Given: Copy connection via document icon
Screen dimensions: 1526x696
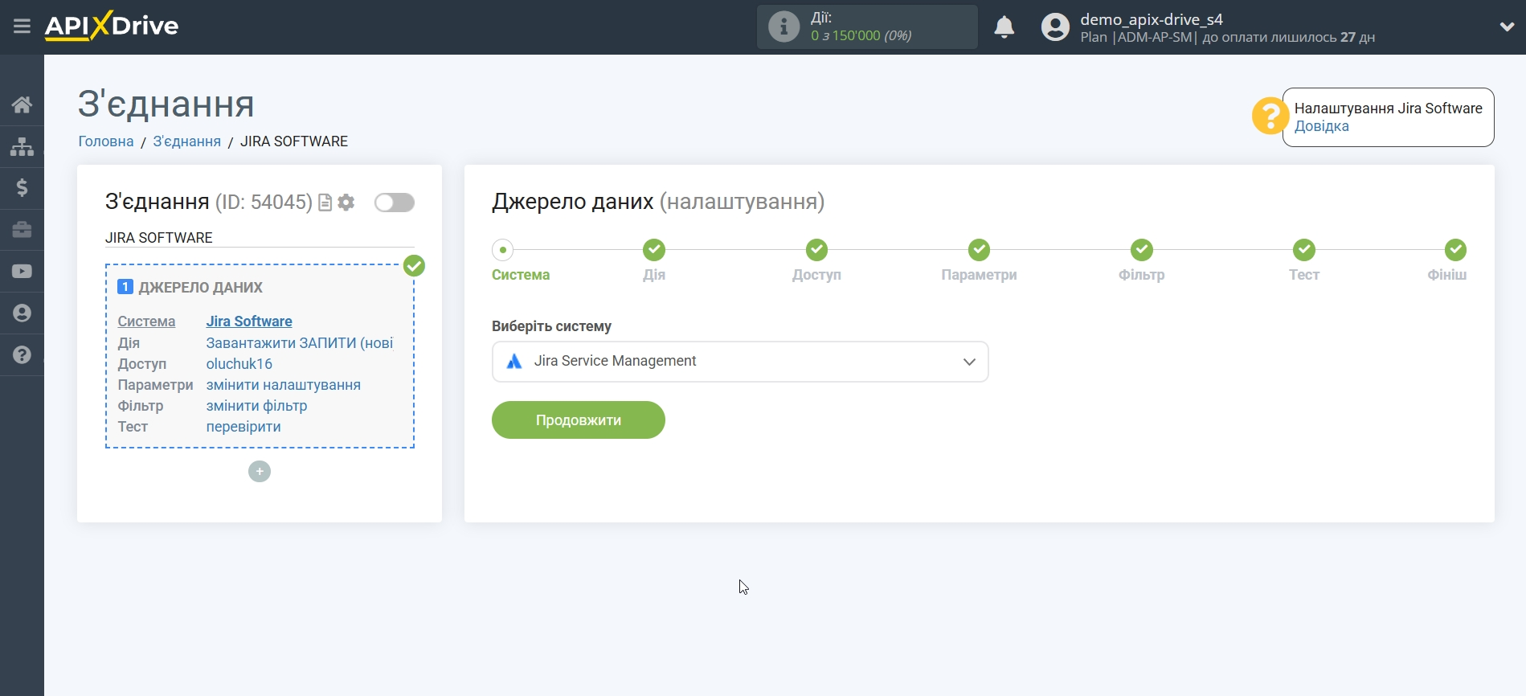Looking at the screenshot, I should 325,203.
